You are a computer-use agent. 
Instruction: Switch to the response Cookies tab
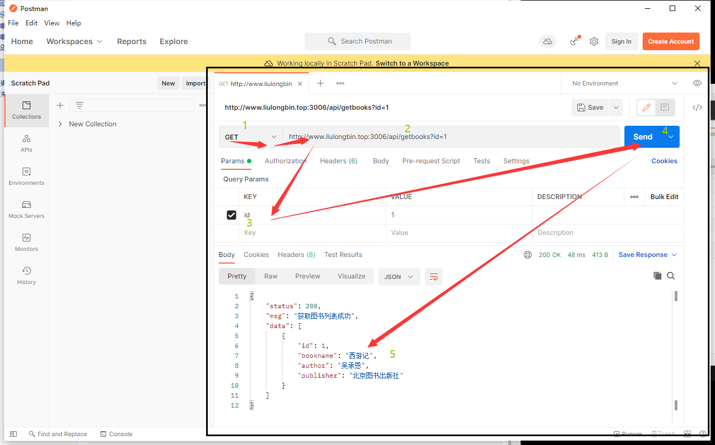tap(256, 255)
